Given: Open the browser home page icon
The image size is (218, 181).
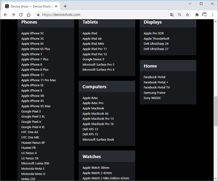Looking at the screenshot, I should [x=29, y=15].
